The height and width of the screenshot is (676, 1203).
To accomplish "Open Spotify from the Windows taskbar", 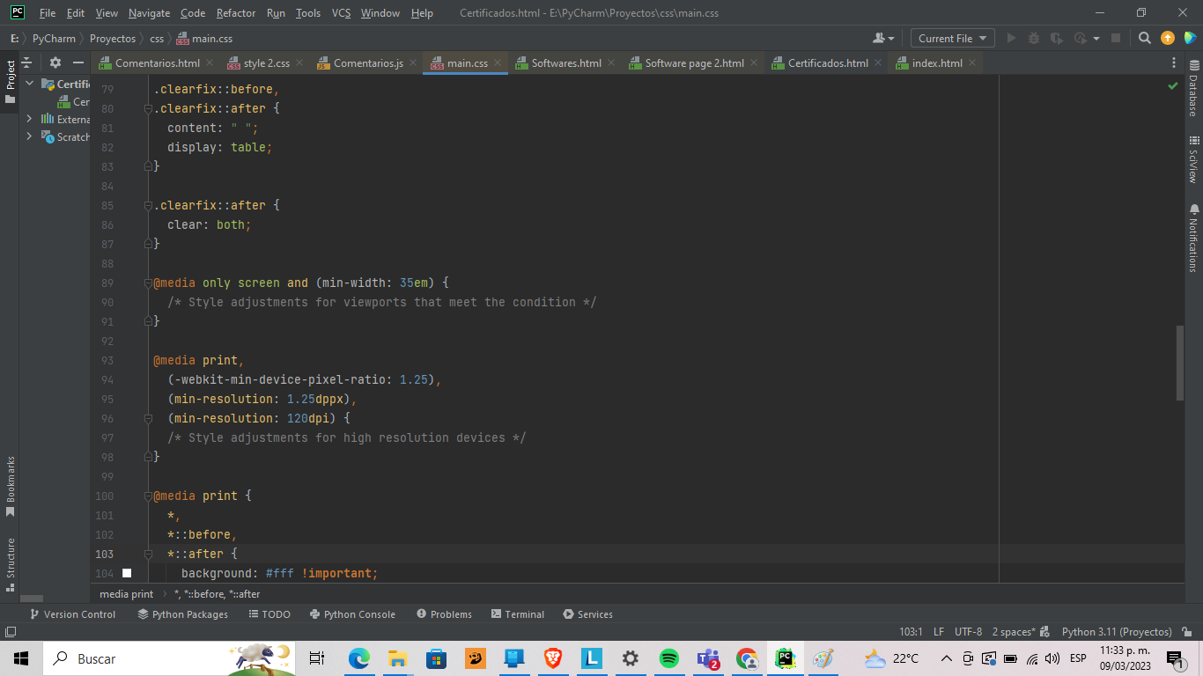I will click(668, 658).
